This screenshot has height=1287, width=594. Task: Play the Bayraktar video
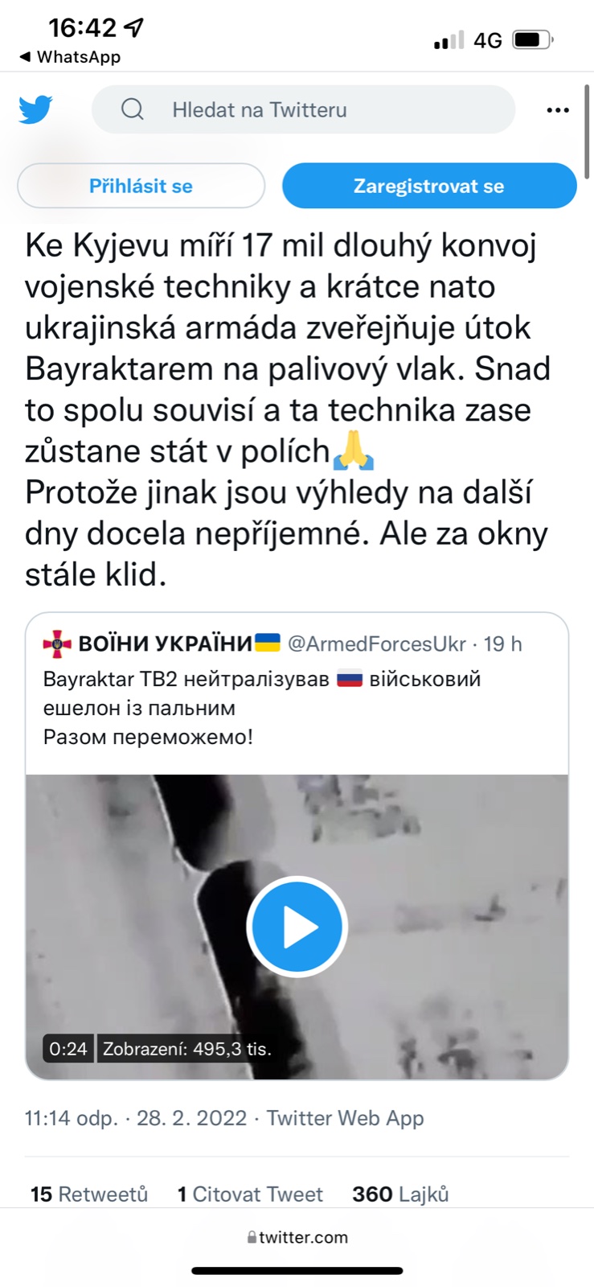click(x=297, y=927)
